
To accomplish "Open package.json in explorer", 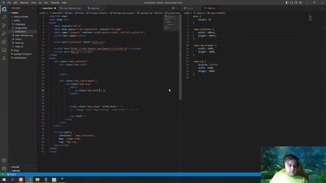I will (x=20, y=57).
